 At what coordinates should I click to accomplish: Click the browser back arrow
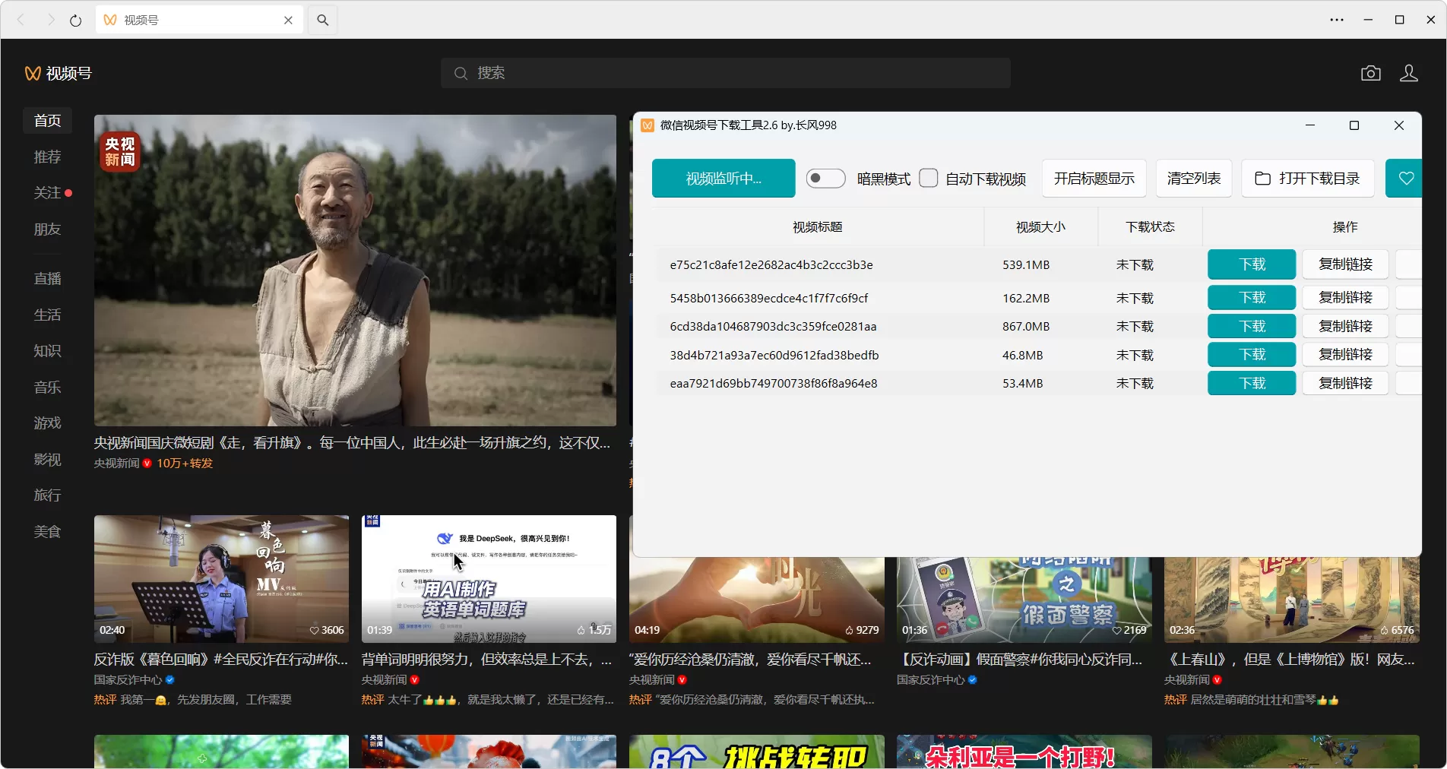coord(21,21)
